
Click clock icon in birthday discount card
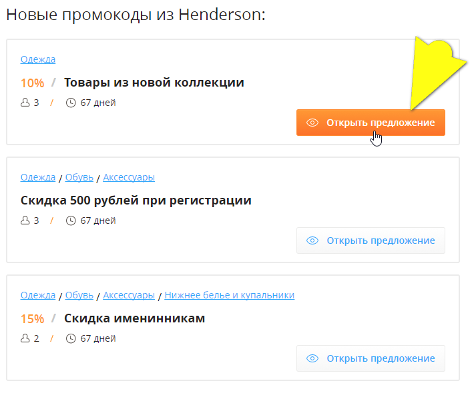coord(71,338)
